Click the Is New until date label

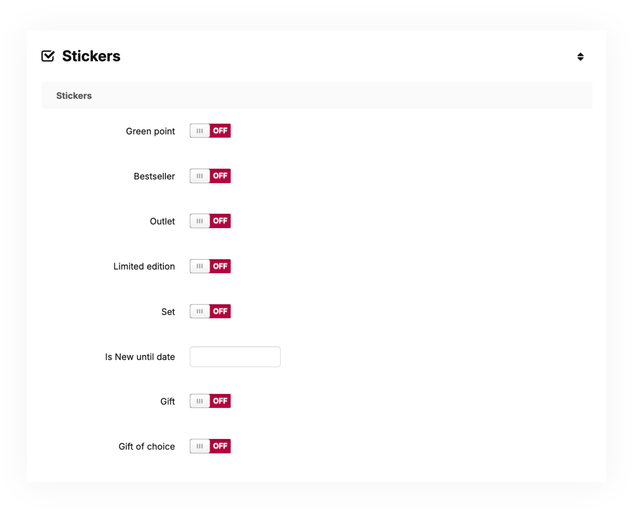[x=140, y=357]
